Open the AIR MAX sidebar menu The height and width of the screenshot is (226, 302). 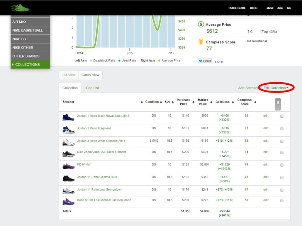tap(30, 22)
